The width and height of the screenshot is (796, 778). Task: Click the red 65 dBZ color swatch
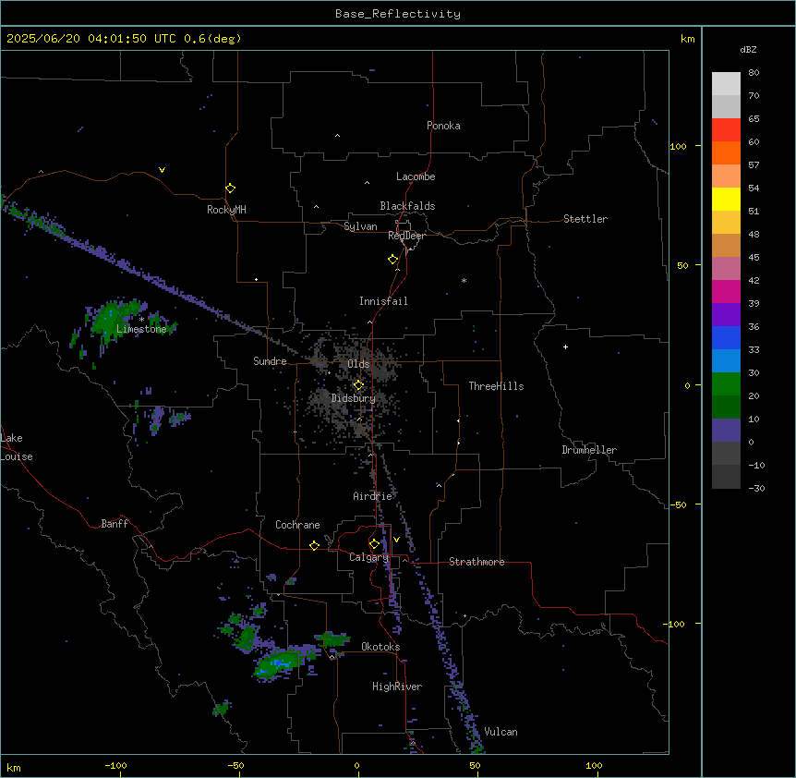726,129
